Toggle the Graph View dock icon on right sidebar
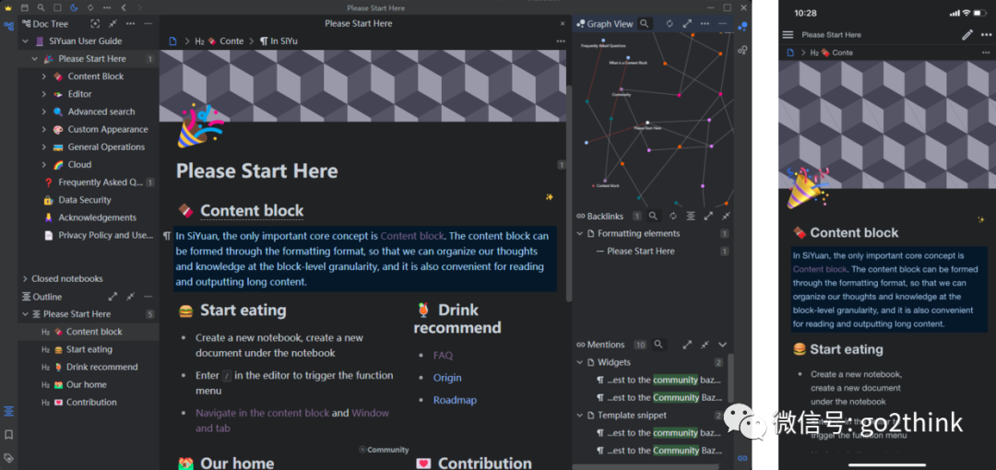The height and width of the screenshot is (470, 996). point(742,26)
